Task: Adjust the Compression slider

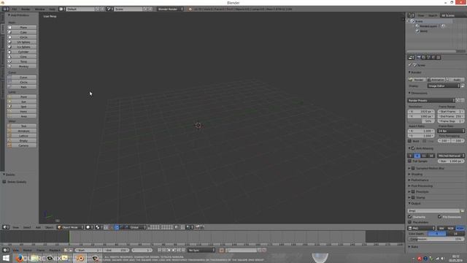Action: pos(436,239)
